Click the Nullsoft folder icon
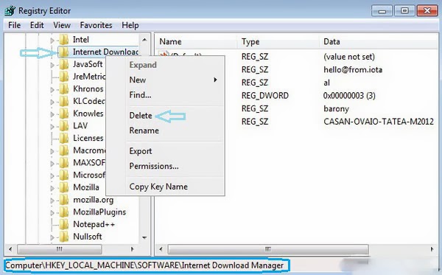442x275 pixels. (64, 237)
